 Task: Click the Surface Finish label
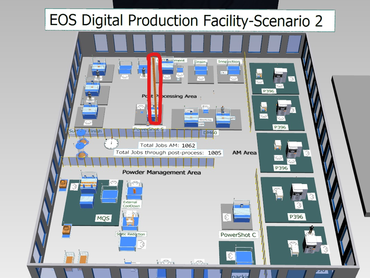pos(85,131)
